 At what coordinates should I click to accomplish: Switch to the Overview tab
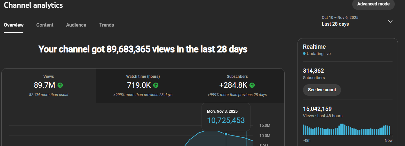click(x=14, y=25)
